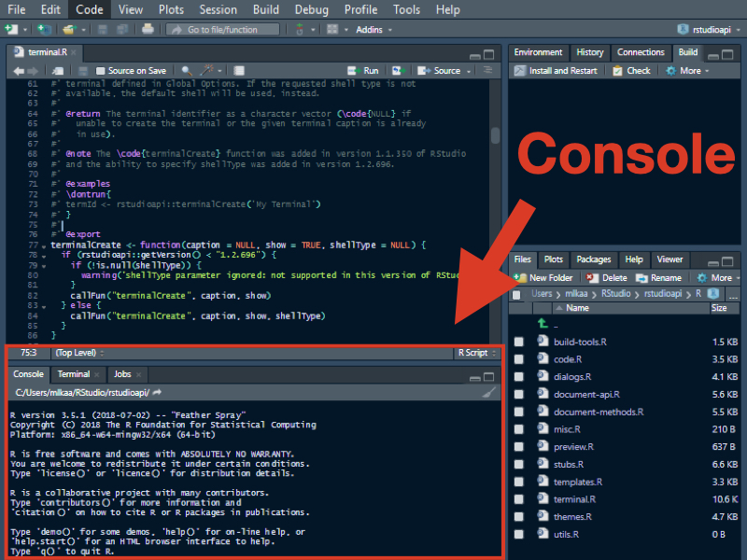Click the compile report notebook icon
747x560 pixels.
click(x=239, y=71)
